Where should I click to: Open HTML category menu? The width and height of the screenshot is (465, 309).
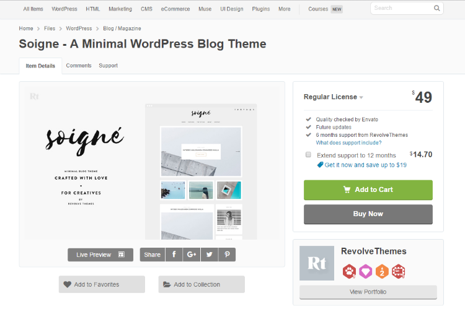click(93, 9)
